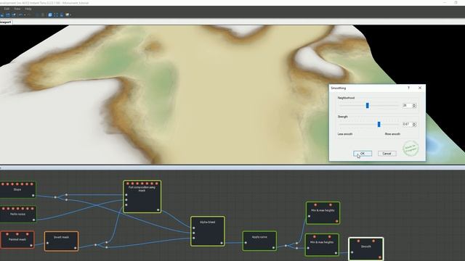Screen dimensions: 465x261
Task: Click the Smooth node orange output port
Action: tap(380, 257)
